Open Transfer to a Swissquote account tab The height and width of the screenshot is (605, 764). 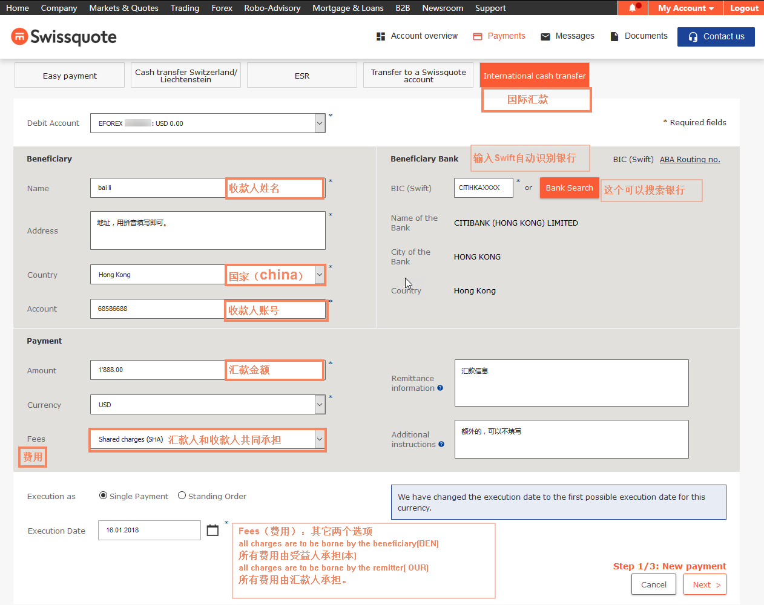pyautogui.click(x=418, y=76)
